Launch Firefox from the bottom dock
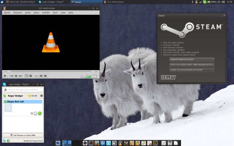 pyautogui.click(x=97, y=143)
